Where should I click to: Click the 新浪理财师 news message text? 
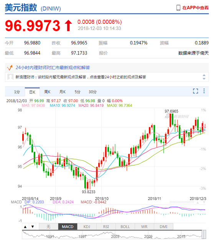tap(81, 77)
